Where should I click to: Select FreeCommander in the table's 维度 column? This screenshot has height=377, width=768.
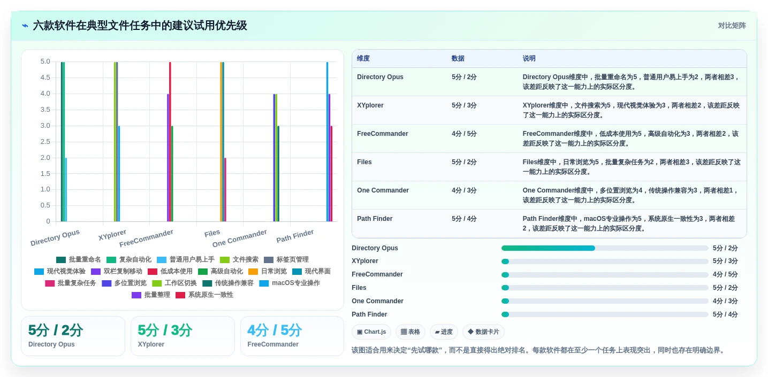382,134
